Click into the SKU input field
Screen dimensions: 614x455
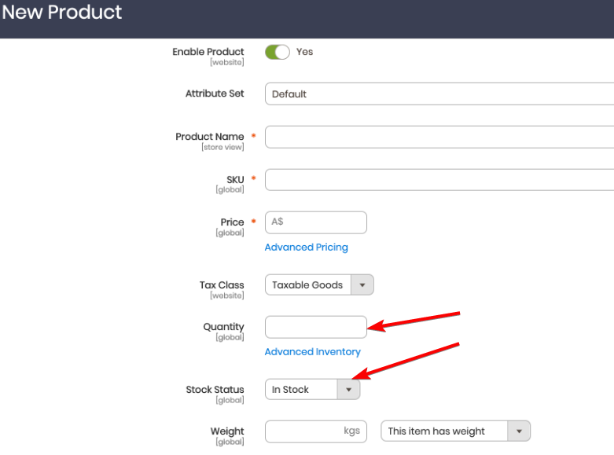tap(439, 180)
